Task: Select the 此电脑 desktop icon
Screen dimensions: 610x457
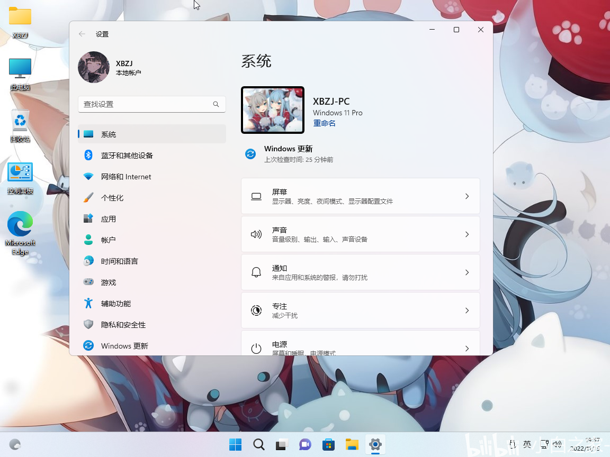Action: point(20,75)
